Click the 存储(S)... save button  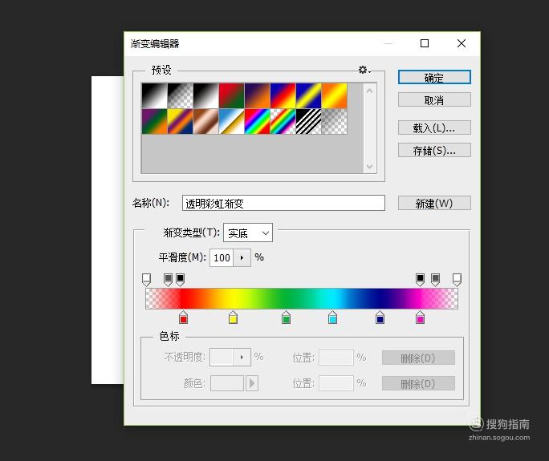point(434,151)
